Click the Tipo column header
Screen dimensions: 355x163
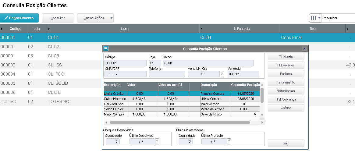point(312,29)
